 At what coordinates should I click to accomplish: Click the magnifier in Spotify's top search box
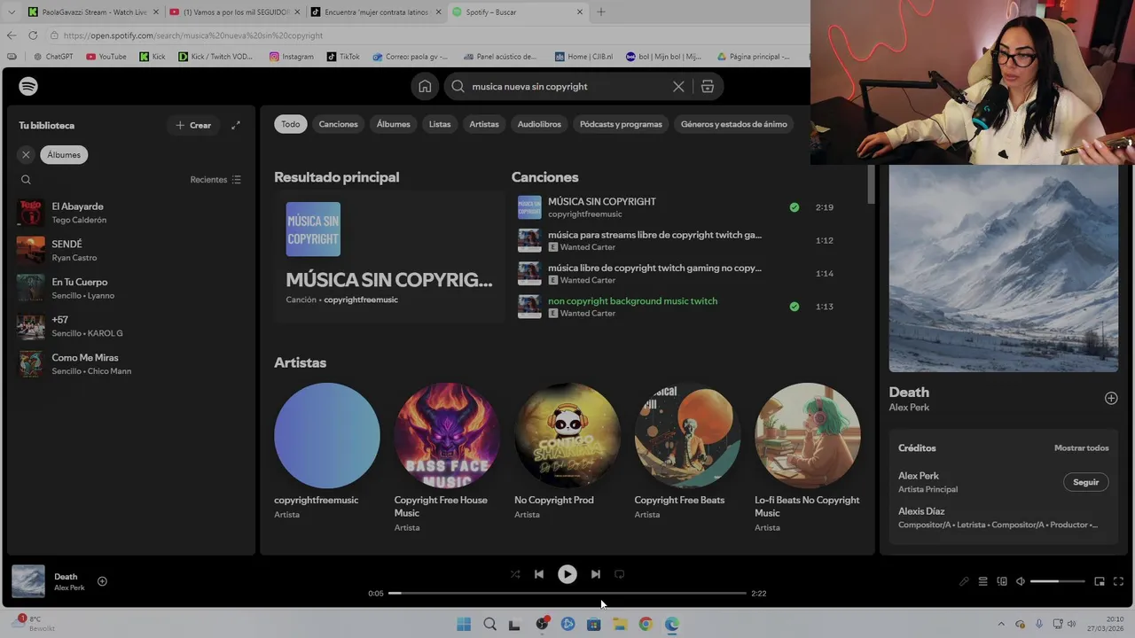click(x=458, y=86)
